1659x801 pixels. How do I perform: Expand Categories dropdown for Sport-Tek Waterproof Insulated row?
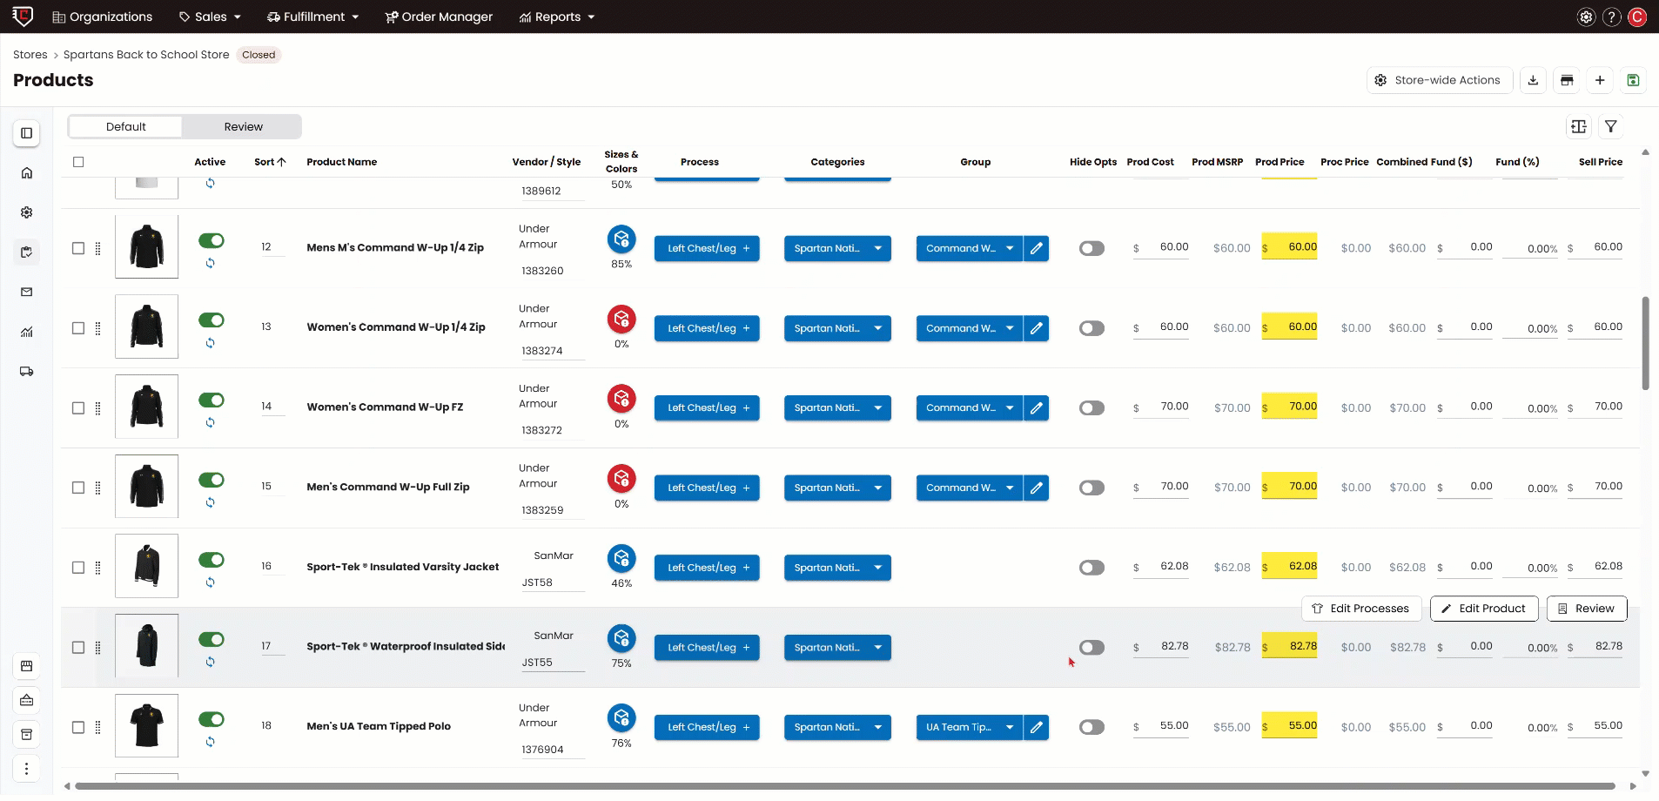837,648
